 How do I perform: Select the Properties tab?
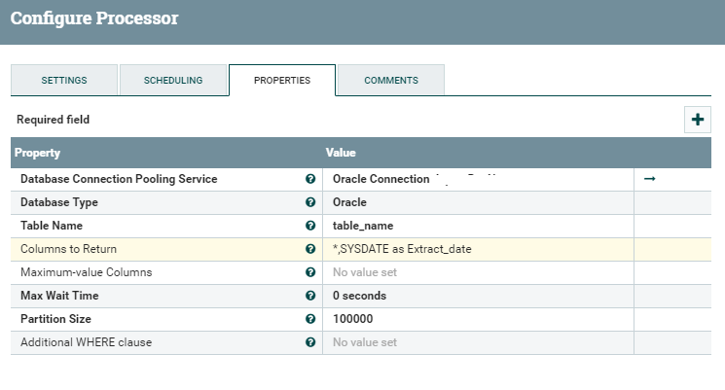[281, 81]
